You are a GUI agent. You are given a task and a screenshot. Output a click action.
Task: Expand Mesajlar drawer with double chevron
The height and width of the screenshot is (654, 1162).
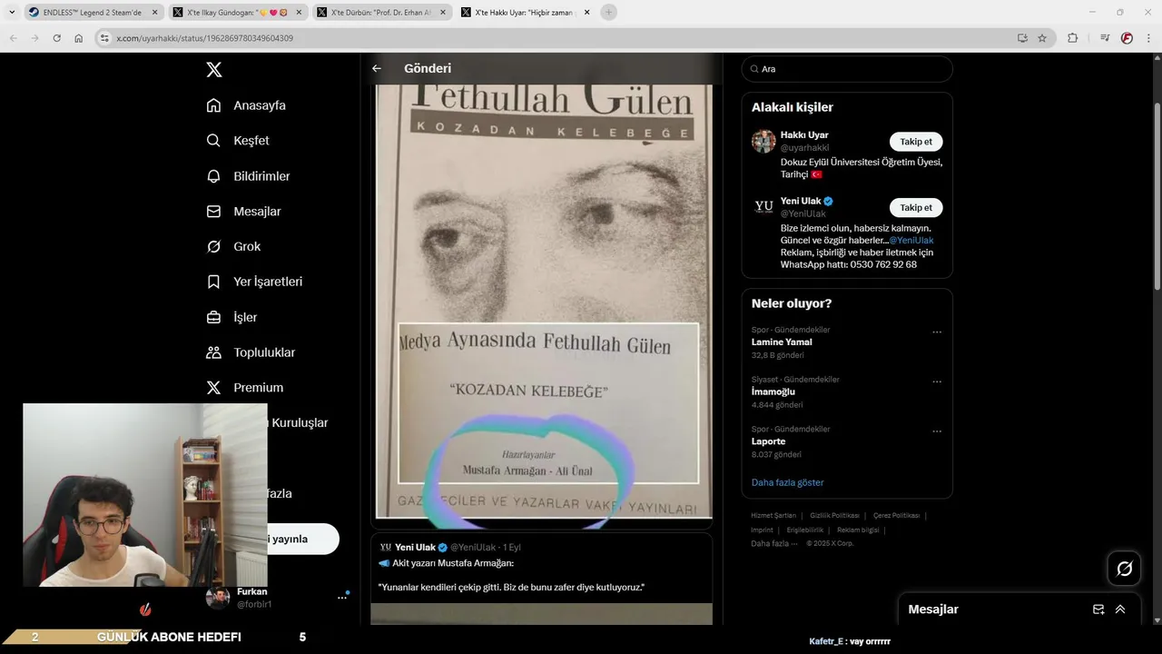[x=1120, y=609]
